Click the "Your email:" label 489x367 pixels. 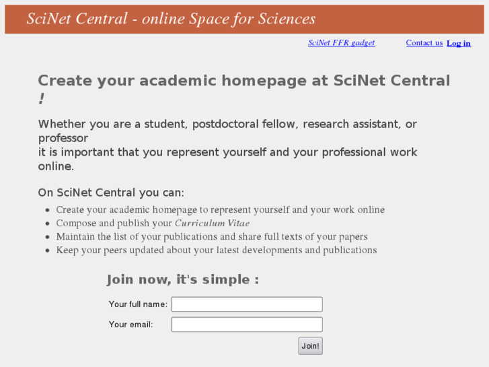[131, 325]
